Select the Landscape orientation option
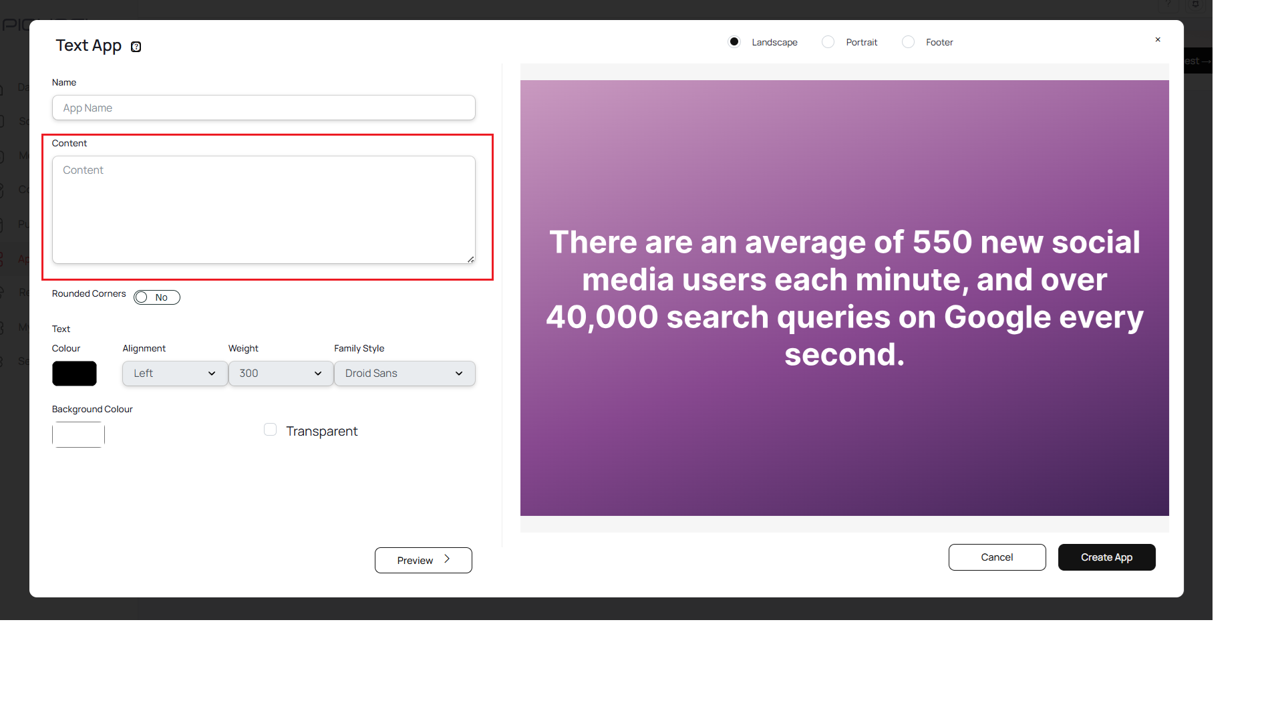This screenshot has width=1282, height=721. 734,42
